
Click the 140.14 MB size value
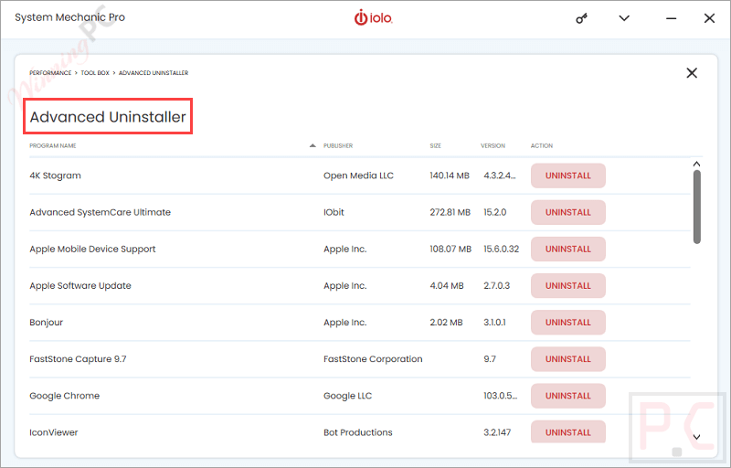[x=450, y=175]
